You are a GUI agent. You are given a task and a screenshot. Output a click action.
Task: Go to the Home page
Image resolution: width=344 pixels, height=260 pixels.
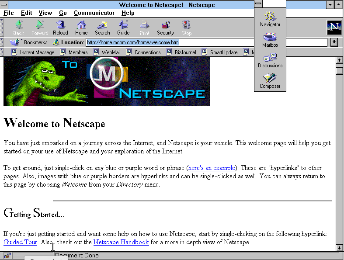(x=81, y=28)
